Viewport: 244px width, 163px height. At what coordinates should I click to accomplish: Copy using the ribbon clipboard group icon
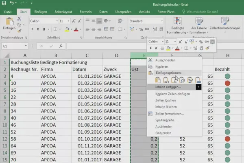pos(19,25)
